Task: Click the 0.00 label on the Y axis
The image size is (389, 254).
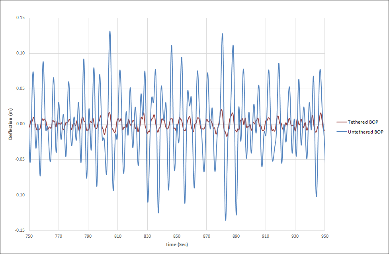Action: (x=20, y=124)
